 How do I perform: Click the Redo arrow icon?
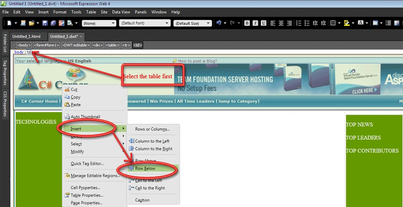(x=233, y=23)
